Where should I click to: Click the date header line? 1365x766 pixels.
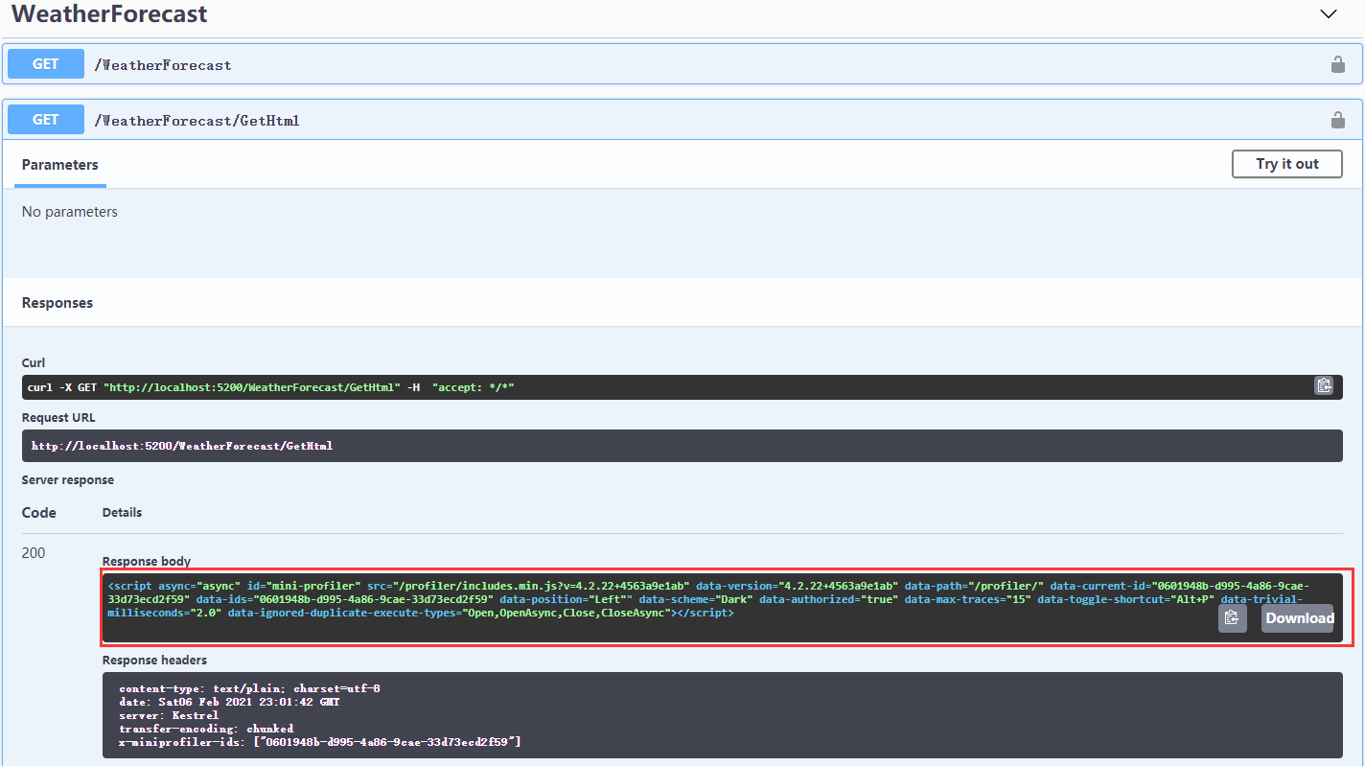tap(229, 702)
